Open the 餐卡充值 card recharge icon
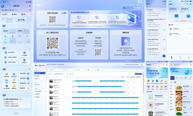Screen dimensions: 193x116 click(14, 74)
